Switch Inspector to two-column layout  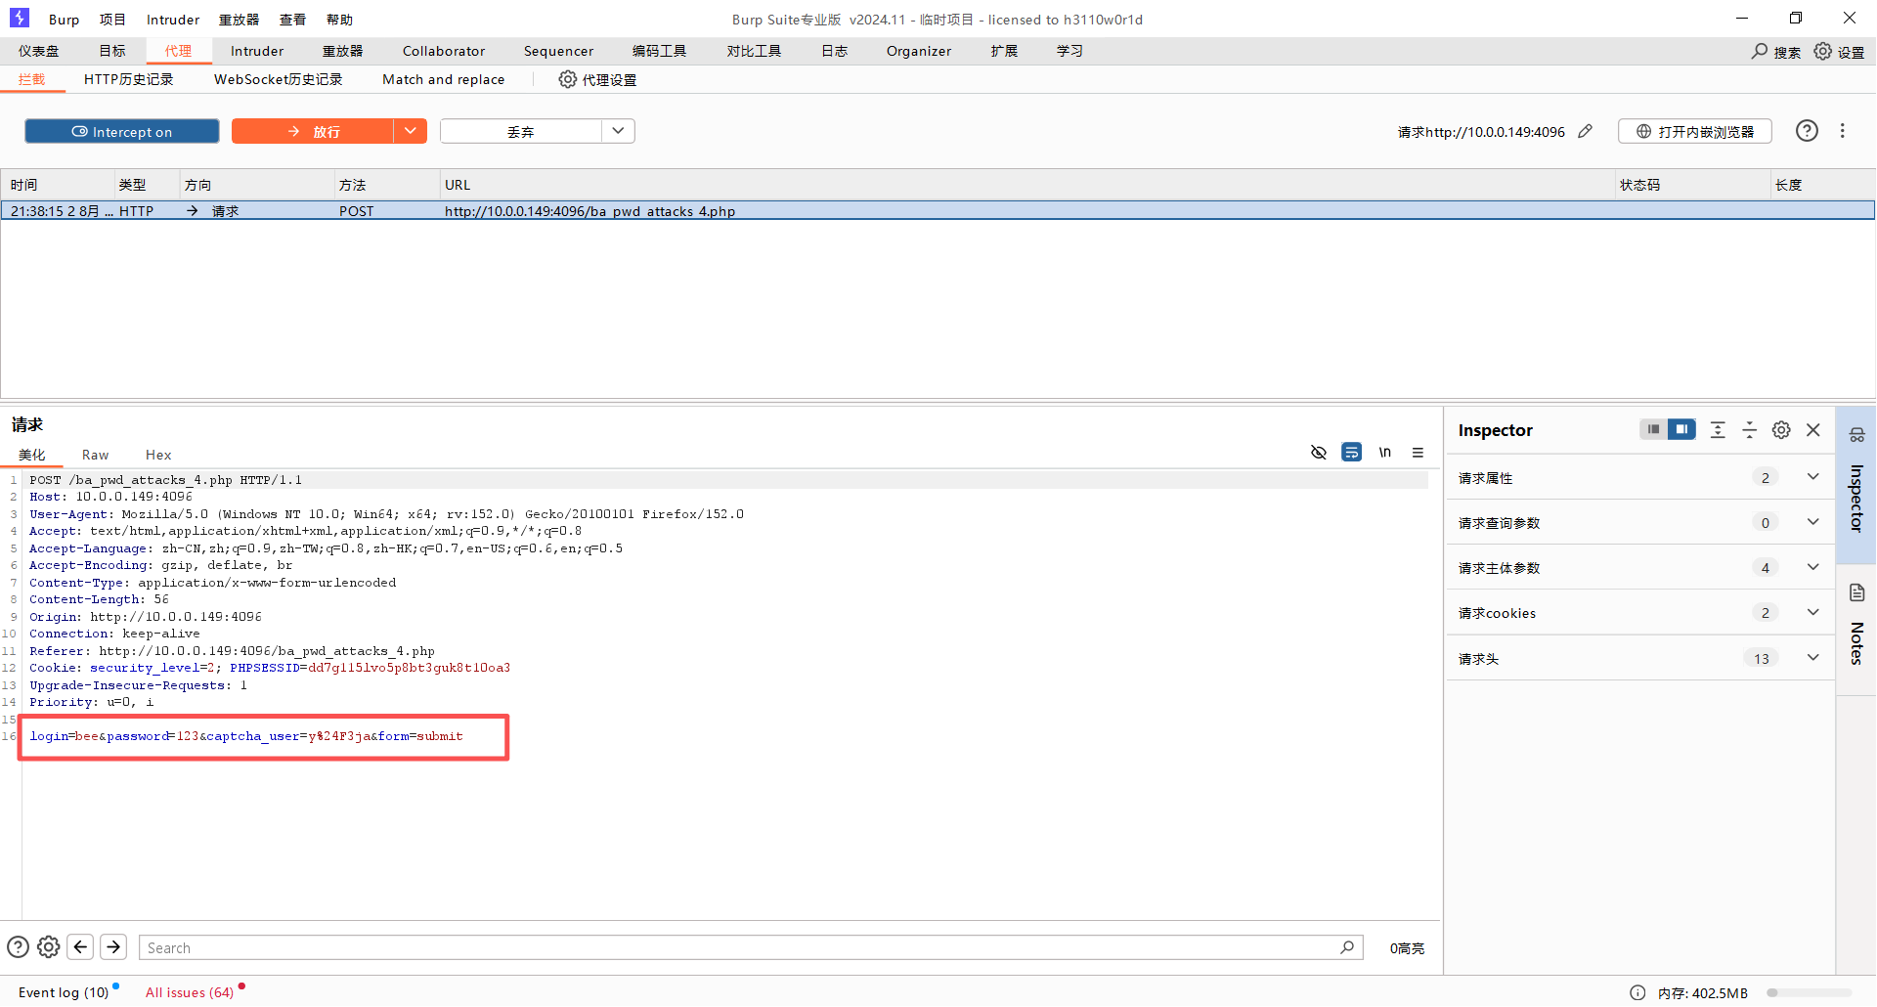(x=1681, y=429)
